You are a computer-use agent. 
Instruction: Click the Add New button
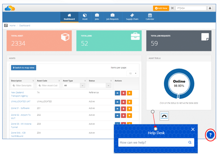161,8
